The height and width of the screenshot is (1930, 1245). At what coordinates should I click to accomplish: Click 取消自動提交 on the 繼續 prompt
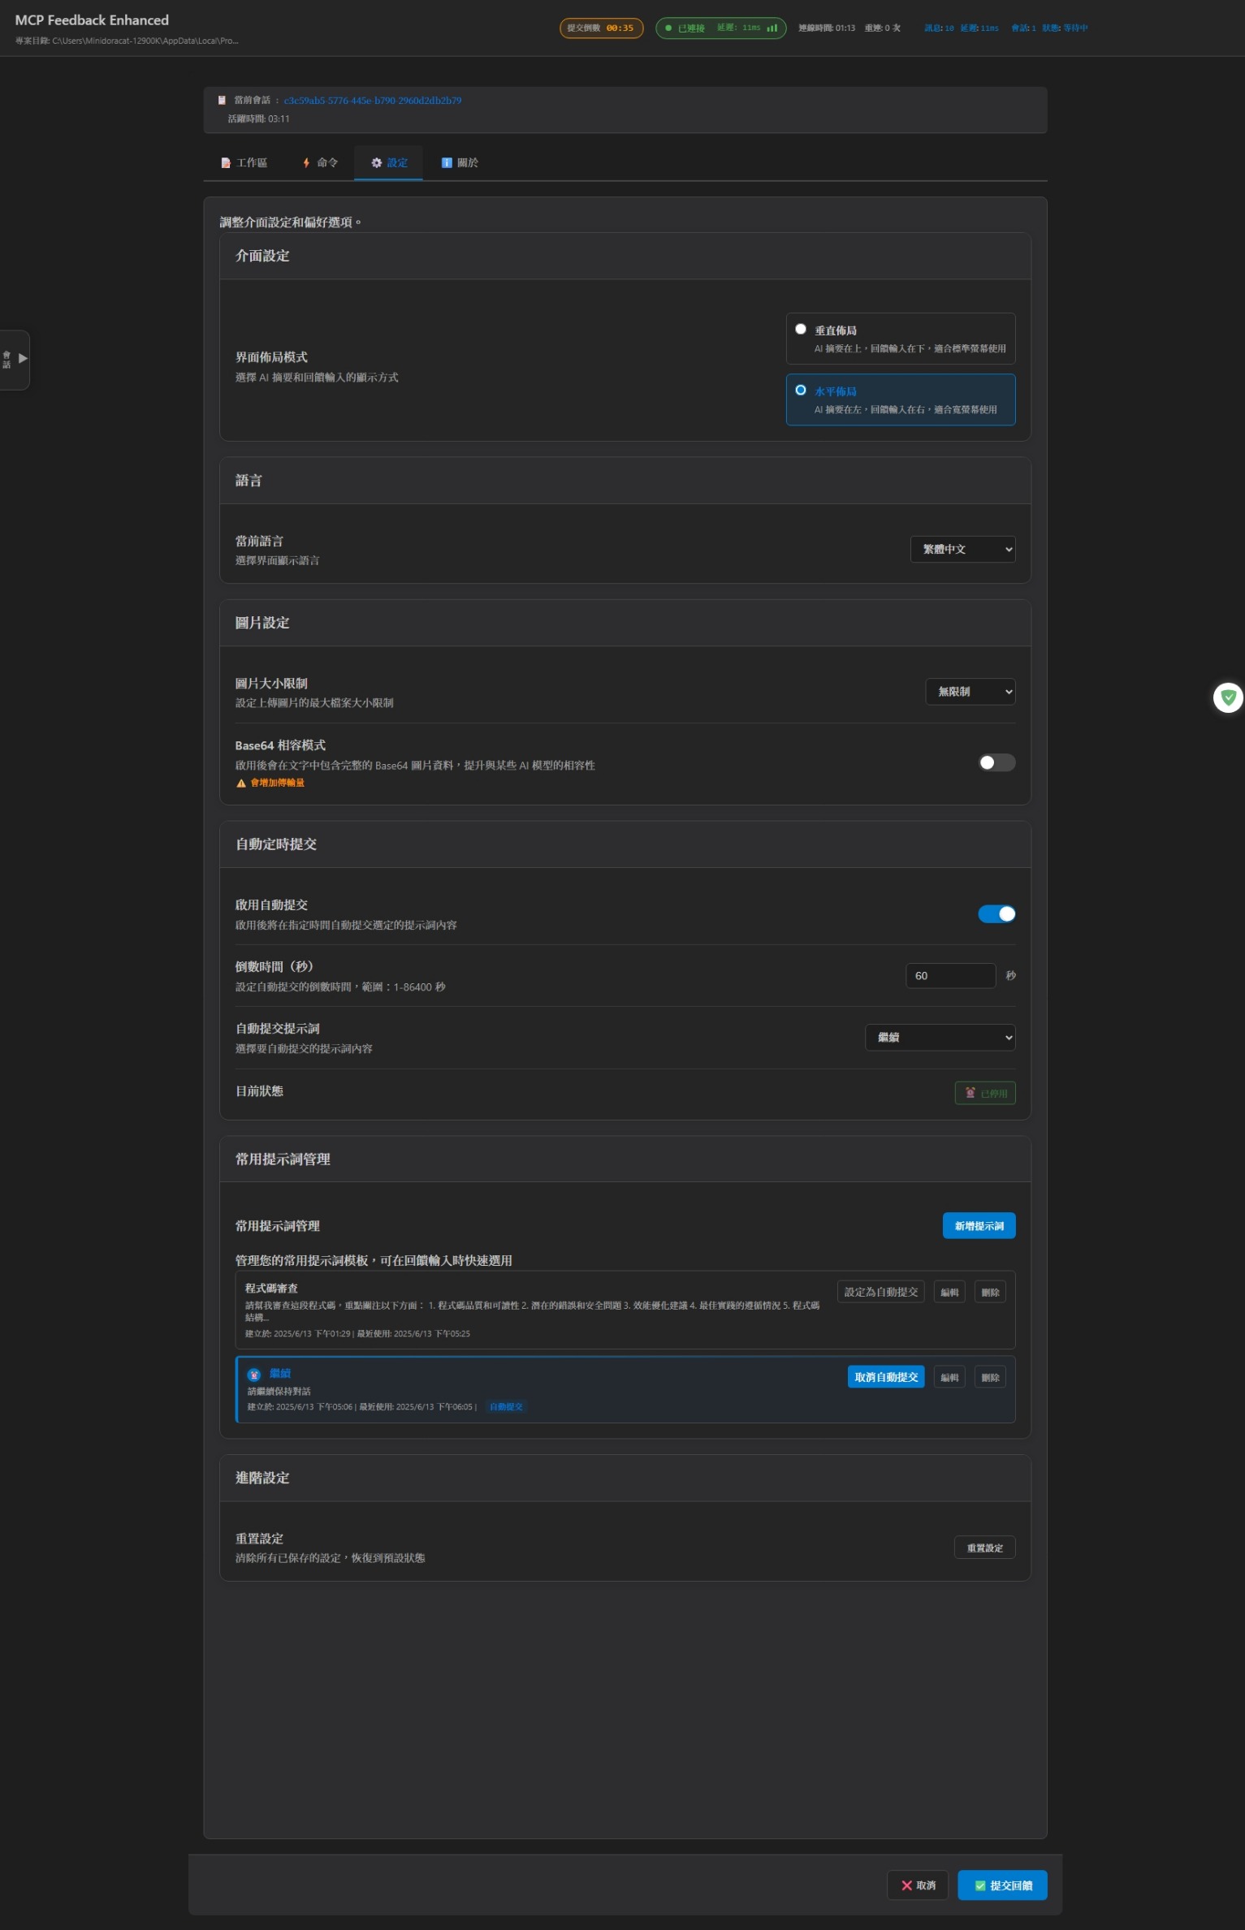(886, 1377)
